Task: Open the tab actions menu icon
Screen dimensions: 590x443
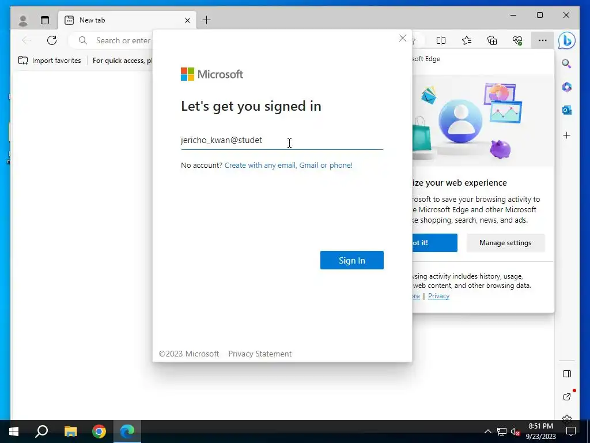Action: coord(45,20)
